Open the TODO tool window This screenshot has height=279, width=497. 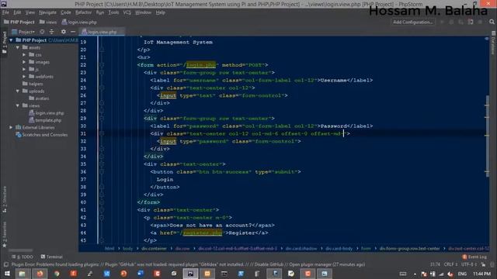(x=23, y=257)
